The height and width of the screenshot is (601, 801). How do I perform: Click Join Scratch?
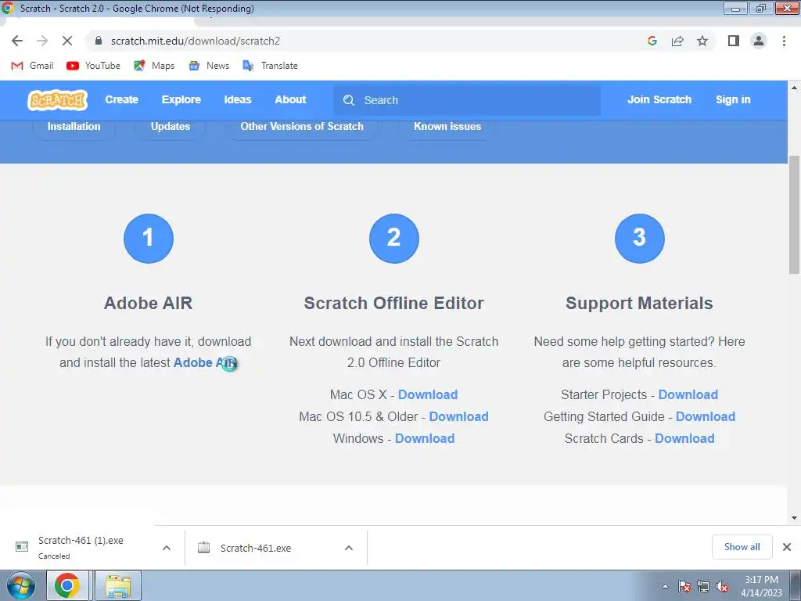[x=659, y=99]
